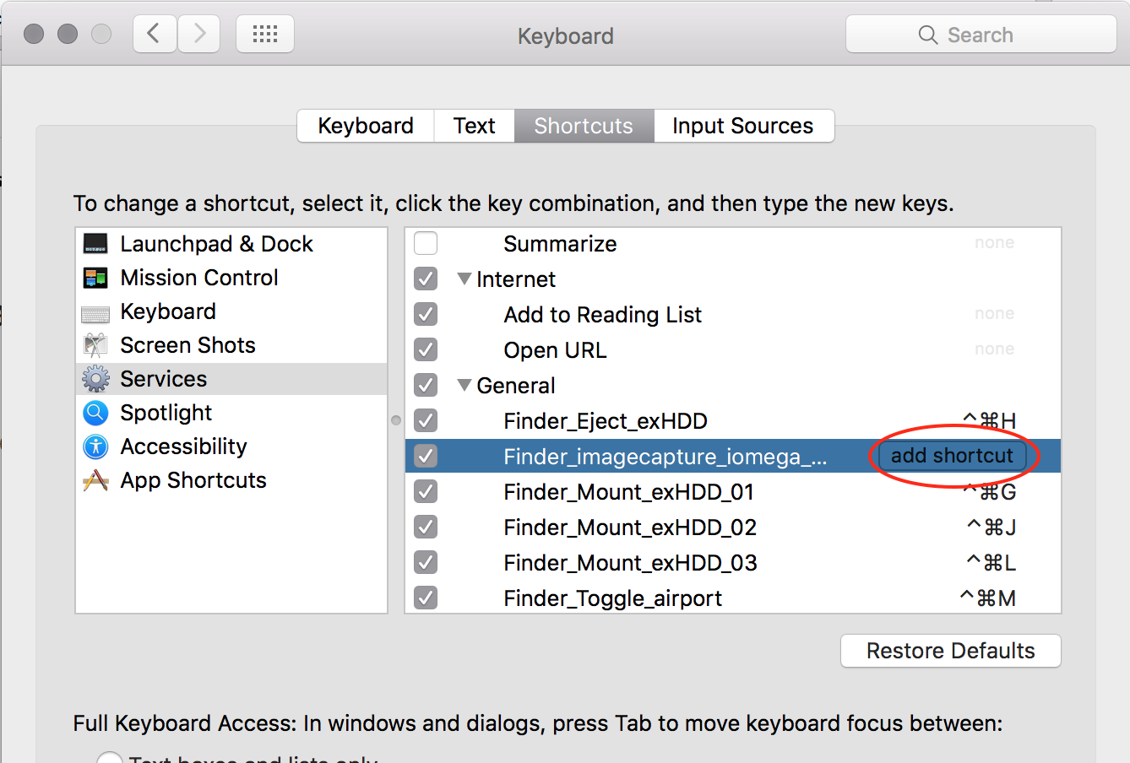Select the App Shortcuts icon
The image size is (1130, 763).
click(95, 480)
